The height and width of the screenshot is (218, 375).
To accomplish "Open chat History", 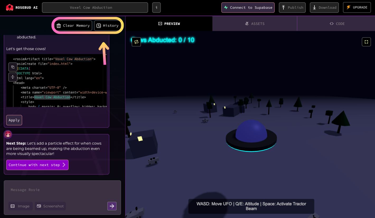I will click(107, 26).
